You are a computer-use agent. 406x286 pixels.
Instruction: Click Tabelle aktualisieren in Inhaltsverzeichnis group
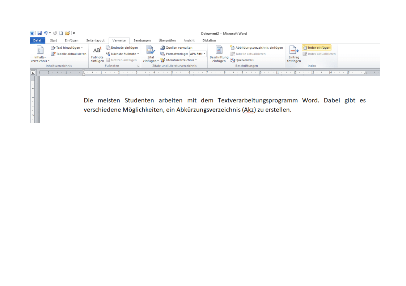click(69, 54)
